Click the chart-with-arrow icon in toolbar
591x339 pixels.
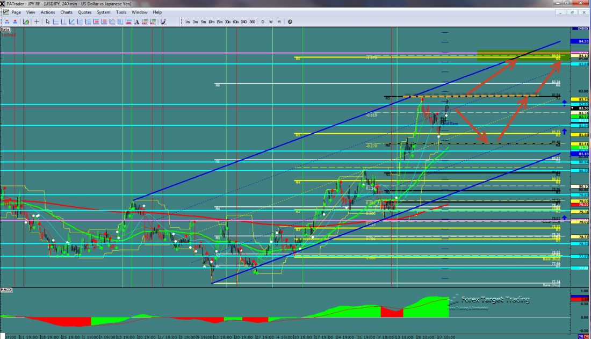coord(25,22)
